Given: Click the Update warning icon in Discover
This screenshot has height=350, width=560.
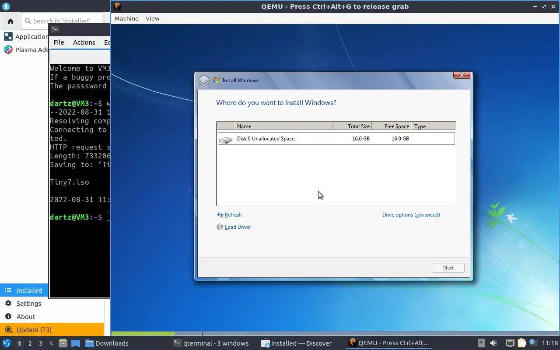Looking at the screenshot, I should pyautogui.click(x=8, y=329).
